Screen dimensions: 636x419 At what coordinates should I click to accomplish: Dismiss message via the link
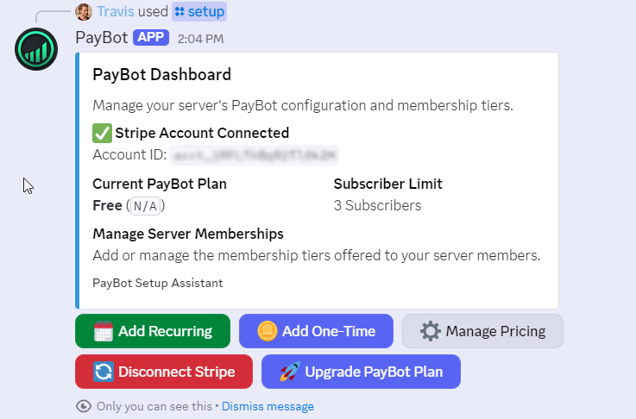[268, 406]
